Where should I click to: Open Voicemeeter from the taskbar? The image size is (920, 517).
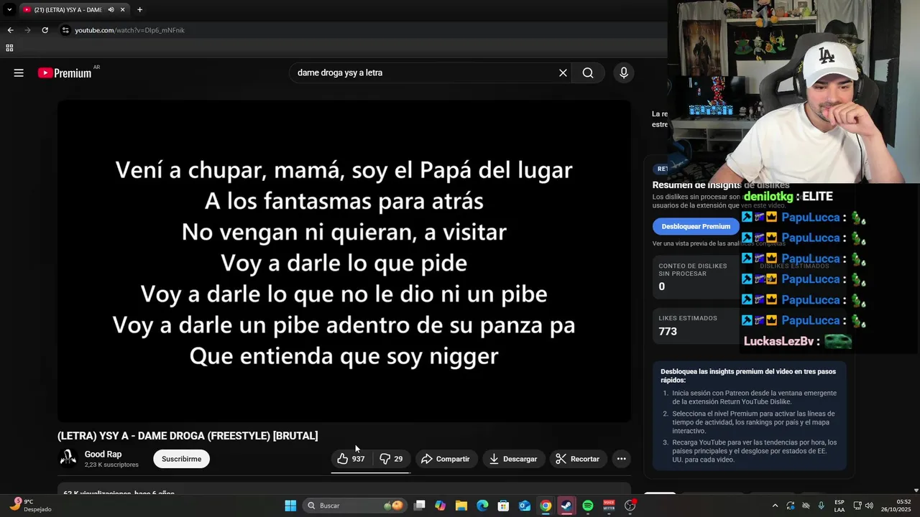point(609,506)
